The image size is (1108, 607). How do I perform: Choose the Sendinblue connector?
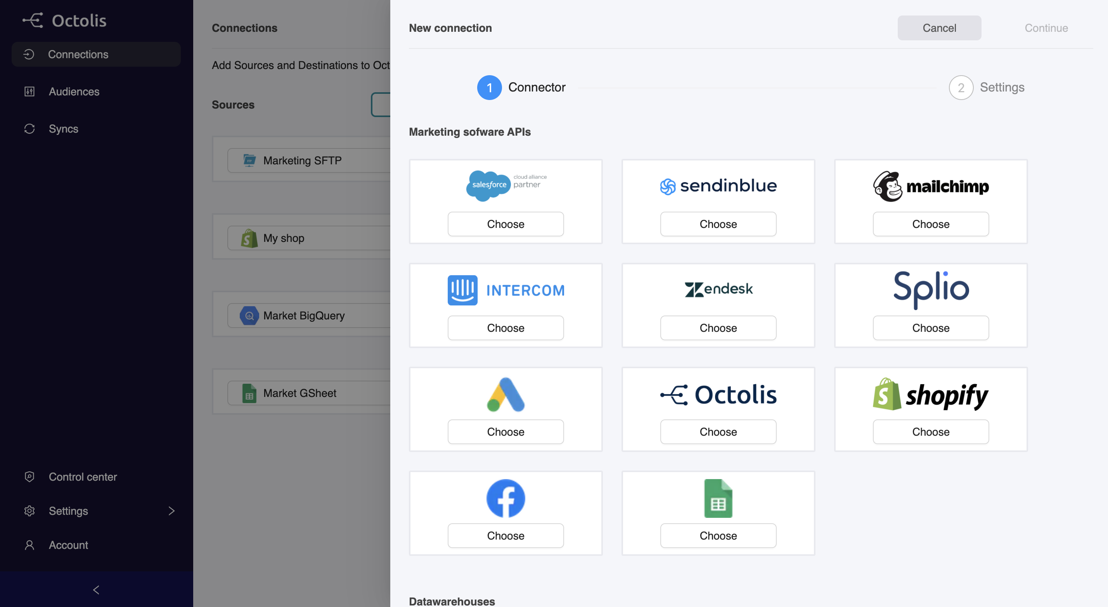pos(718,224)
